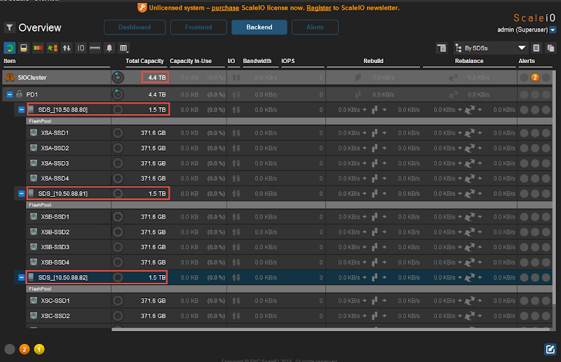Sort by the Total Capacity column header
Screen dimensions: 561x362
[144, 61]
